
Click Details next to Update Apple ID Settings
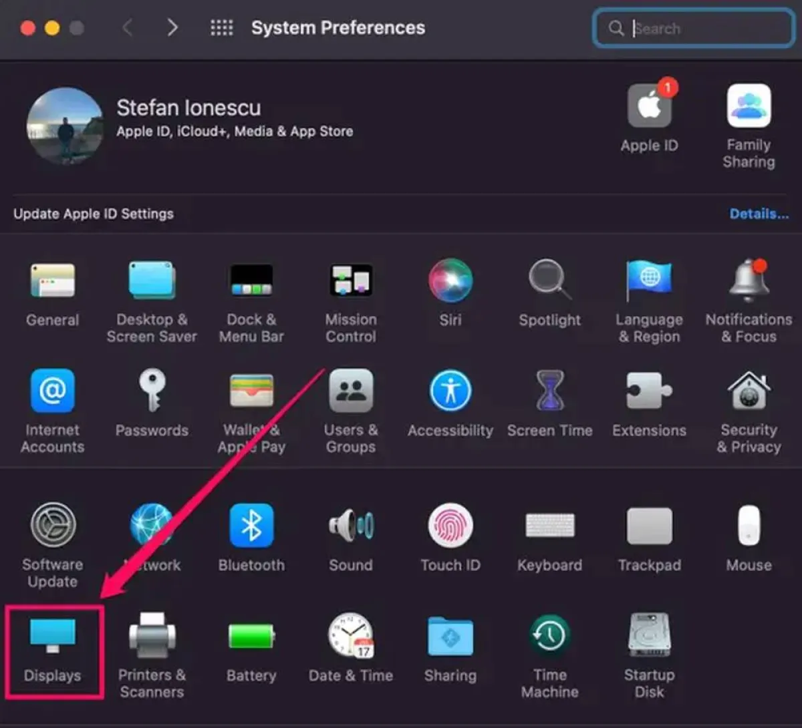pos(759,214)
